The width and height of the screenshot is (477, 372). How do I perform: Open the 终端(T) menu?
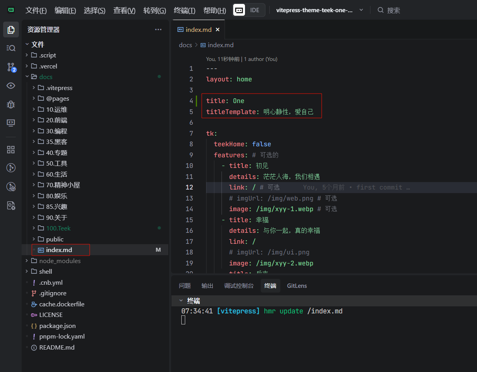coord(184,10)
